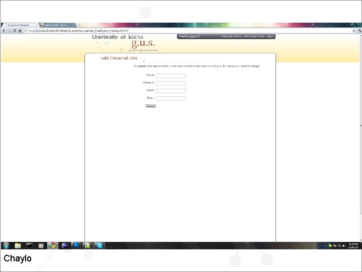This screenshot has height=272, width=362.
Task: Click the Logout link
Action: click(x=269, y=36)
